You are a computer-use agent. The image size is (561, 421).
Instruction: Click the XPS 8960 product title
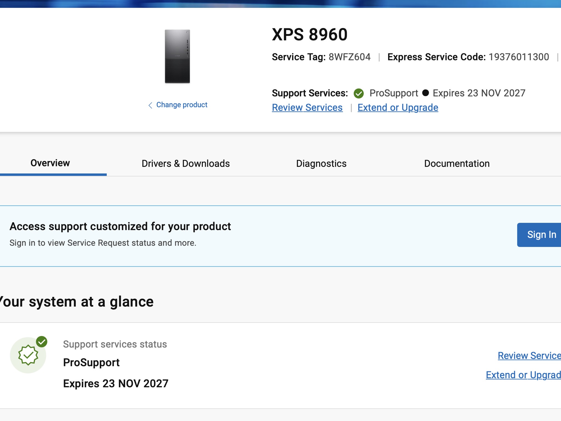(310, 35)
